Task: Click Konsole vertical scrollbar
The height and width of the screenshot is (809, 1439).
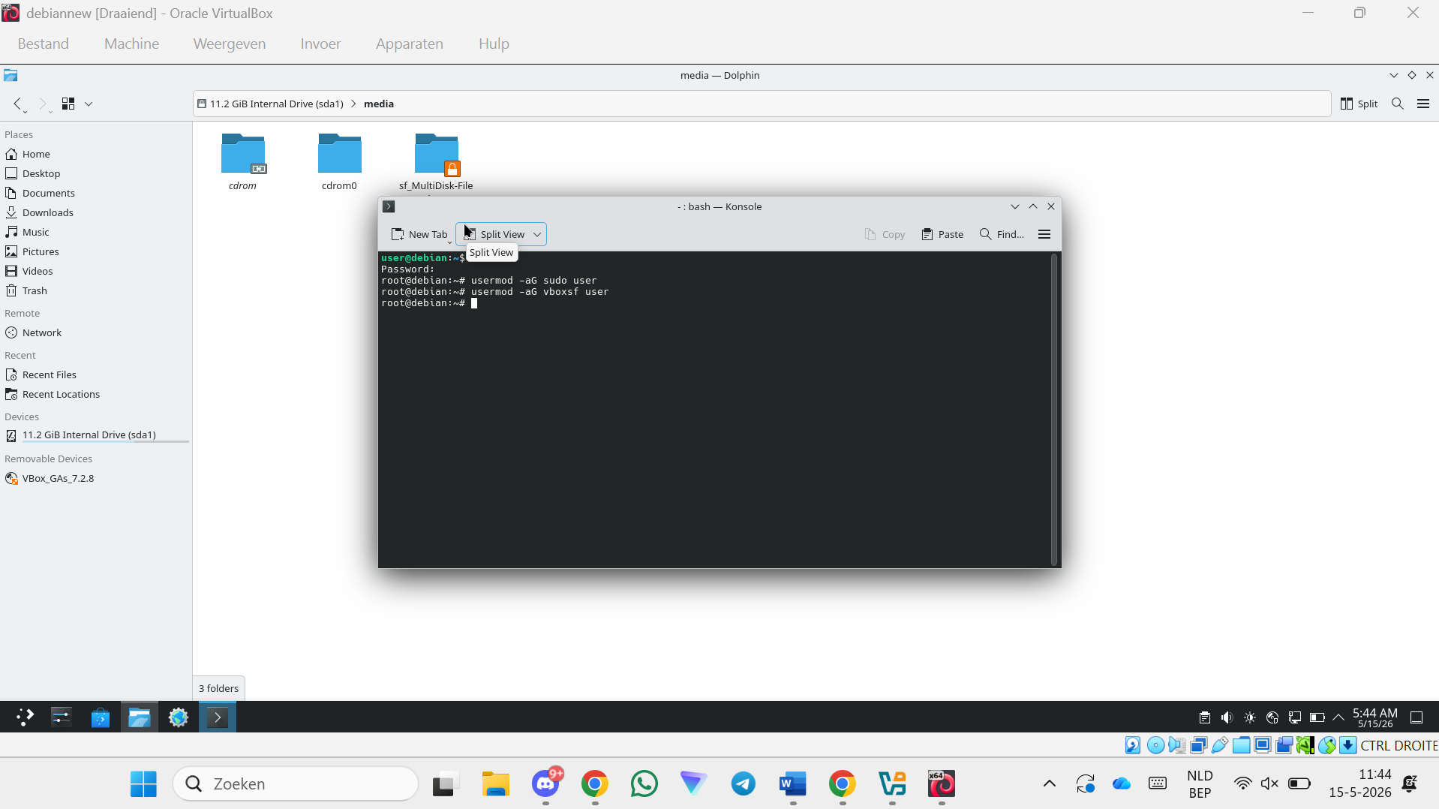Action: tap(1054, 409)
